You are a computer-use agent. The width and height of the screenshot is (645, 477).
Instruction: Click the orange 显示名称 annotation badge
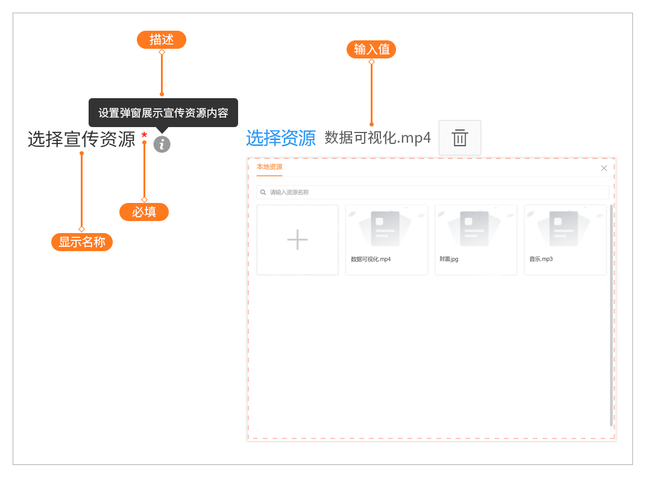(x=82, y=242)
